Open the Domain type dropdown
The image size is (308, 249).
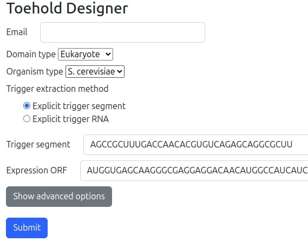[x=86, y=55]
